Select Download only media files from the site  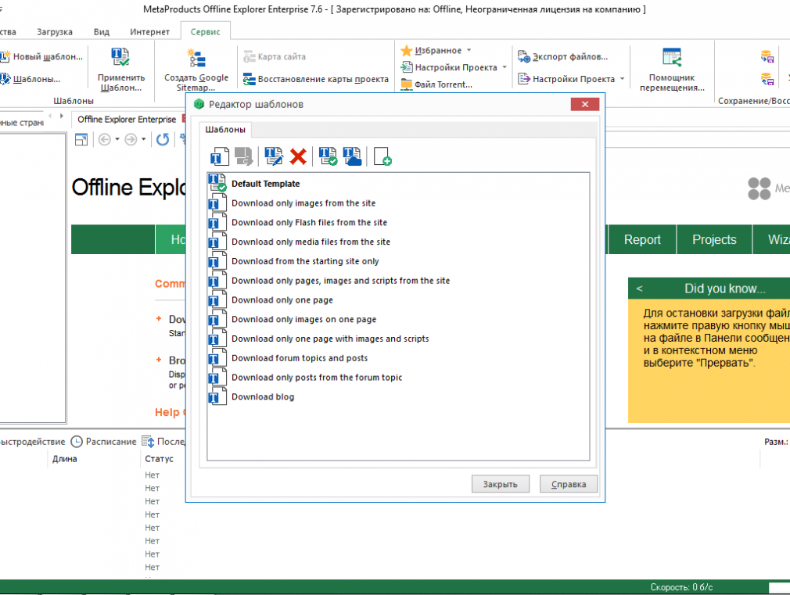tap(398, 242)
